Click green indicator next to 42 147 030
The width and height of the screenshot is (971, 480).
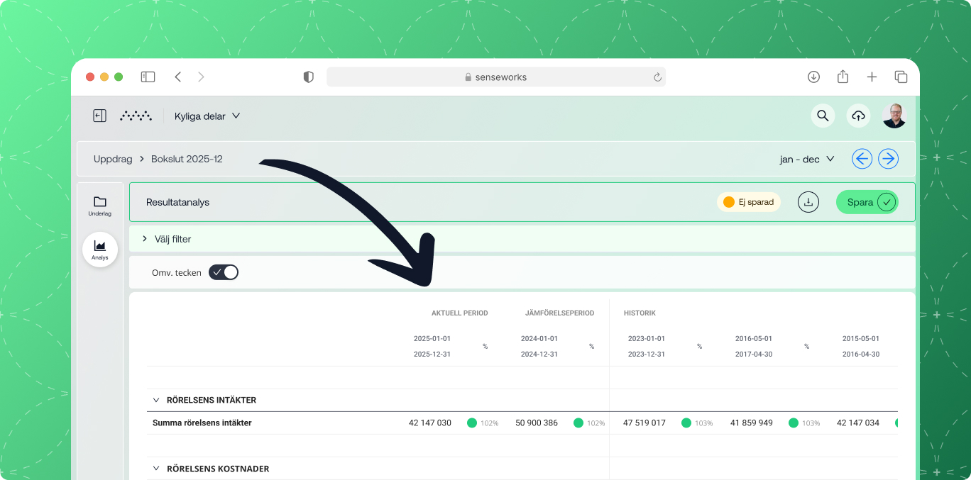tap(472, 423)
